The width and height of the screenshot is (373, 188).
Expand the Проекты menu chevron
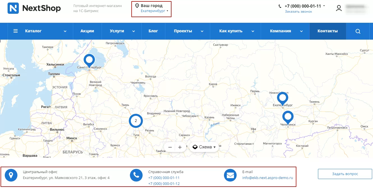coord(202,31)
